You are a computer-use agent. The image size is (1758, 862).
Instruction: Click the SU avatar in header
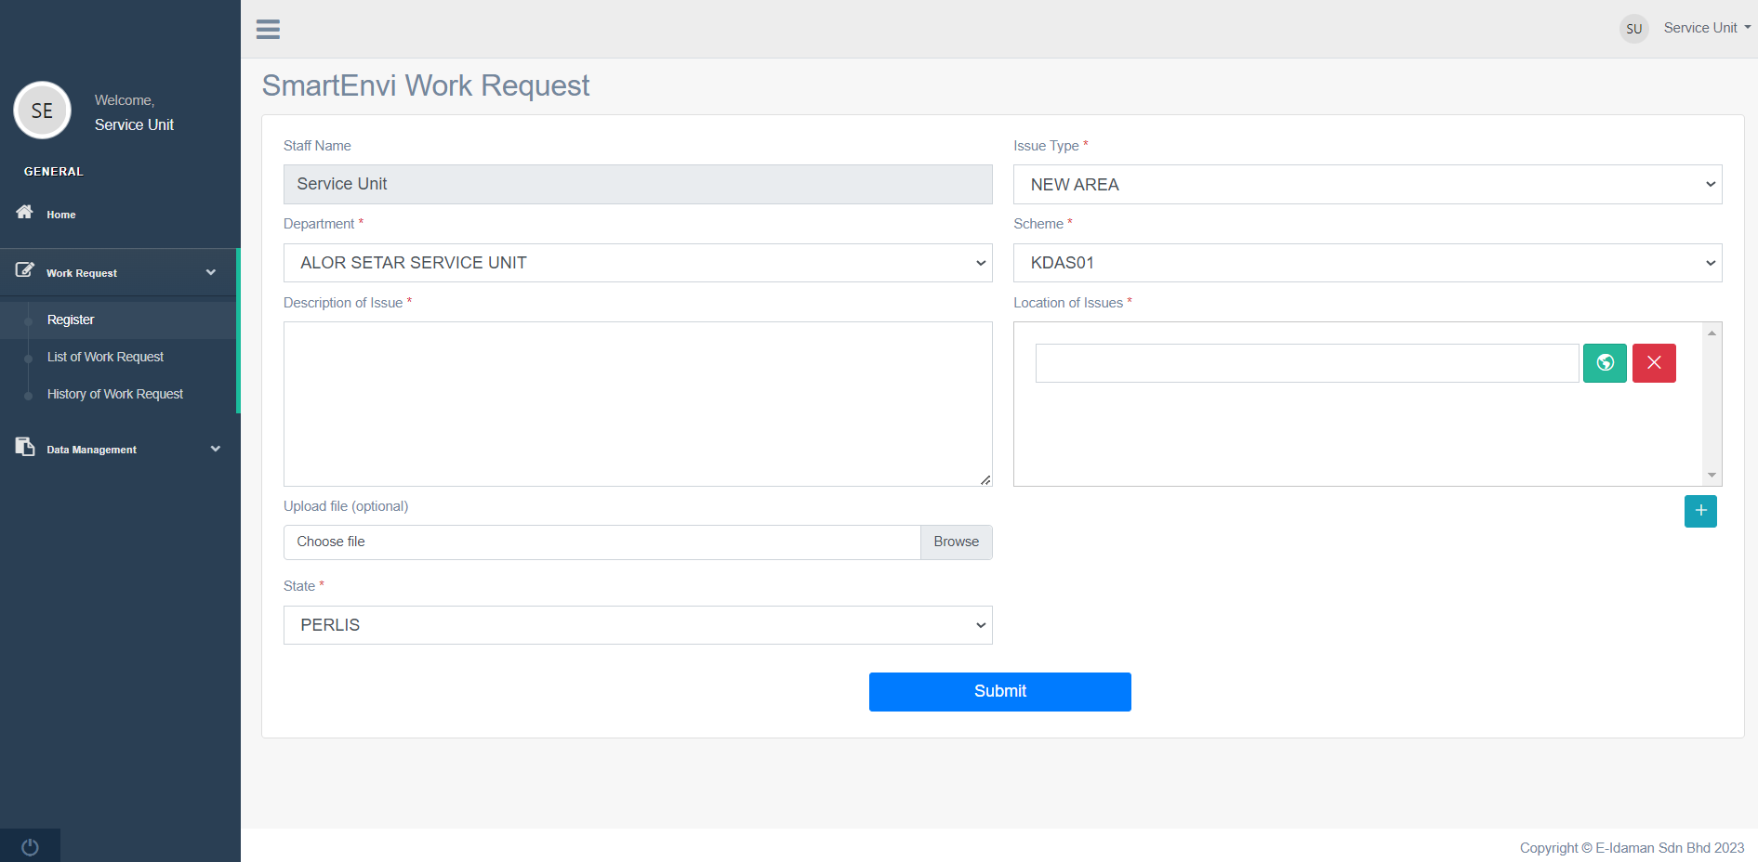point(1633,29)
